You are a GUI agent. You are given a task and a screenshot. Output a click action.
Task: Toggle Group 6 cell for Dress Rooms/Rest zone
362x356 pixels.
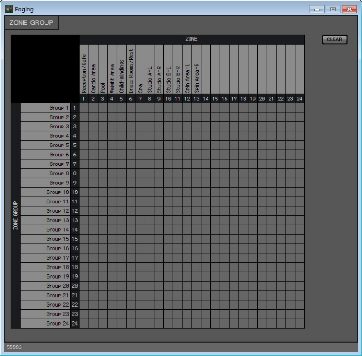131,155
